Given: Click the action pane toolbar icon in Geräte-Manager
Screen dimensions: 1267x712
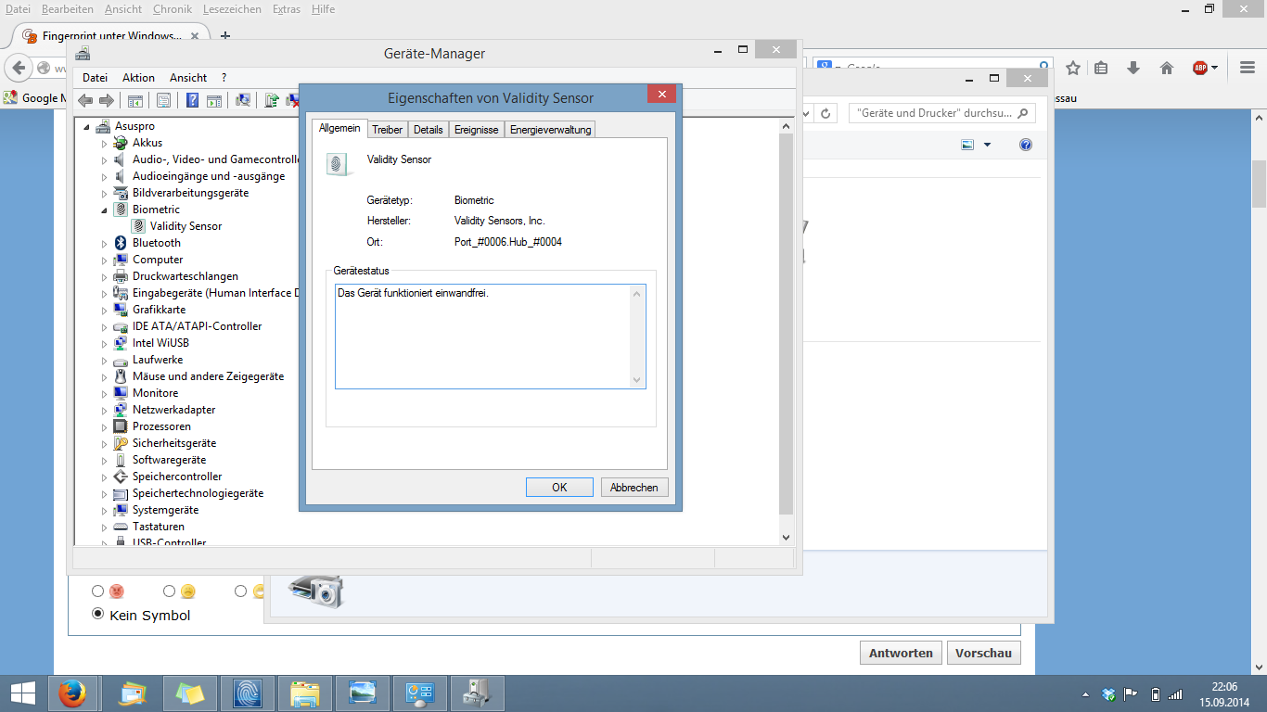Looking at the screenshot, I should point(214,100).
